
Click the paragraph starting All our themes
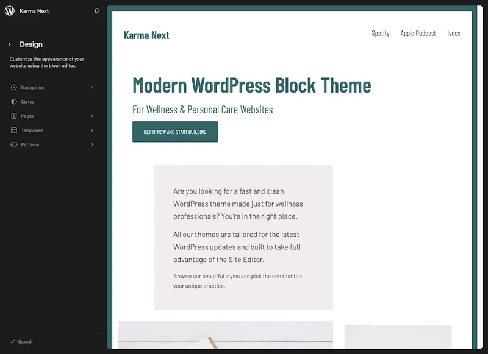click(237, 247)
